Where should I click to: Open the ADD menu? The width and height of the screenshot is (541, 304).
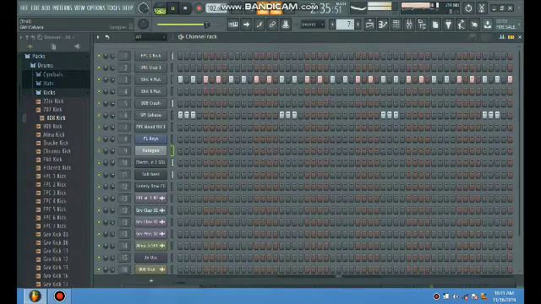point(46,8)
